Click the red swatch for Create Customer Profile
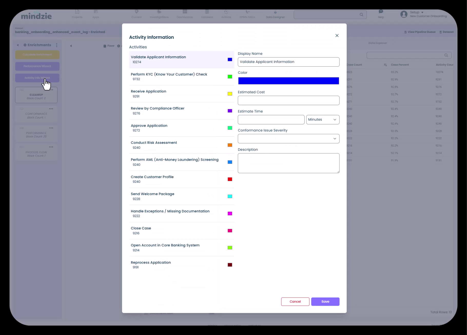The image size is (467, 335). 230,179
